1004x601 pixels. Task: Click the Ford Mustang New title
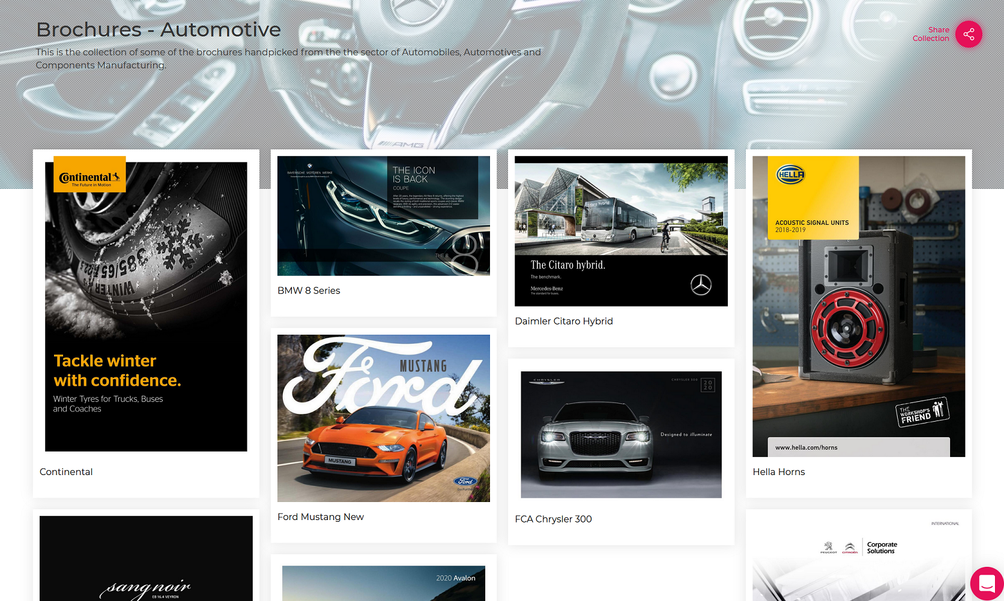click(x=321, y=517)
